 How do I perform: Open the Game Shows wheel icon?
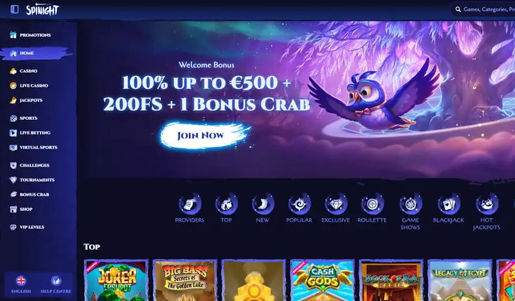coord(410,204)
